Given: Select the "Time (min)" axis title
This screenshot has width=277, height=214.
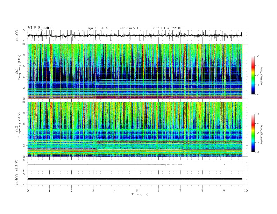Looking at the screenshot, I should 140,194.
